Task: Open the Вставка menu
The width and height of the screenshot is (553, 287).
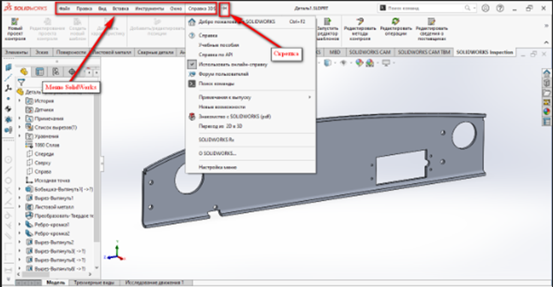Action: pos(121,8)
